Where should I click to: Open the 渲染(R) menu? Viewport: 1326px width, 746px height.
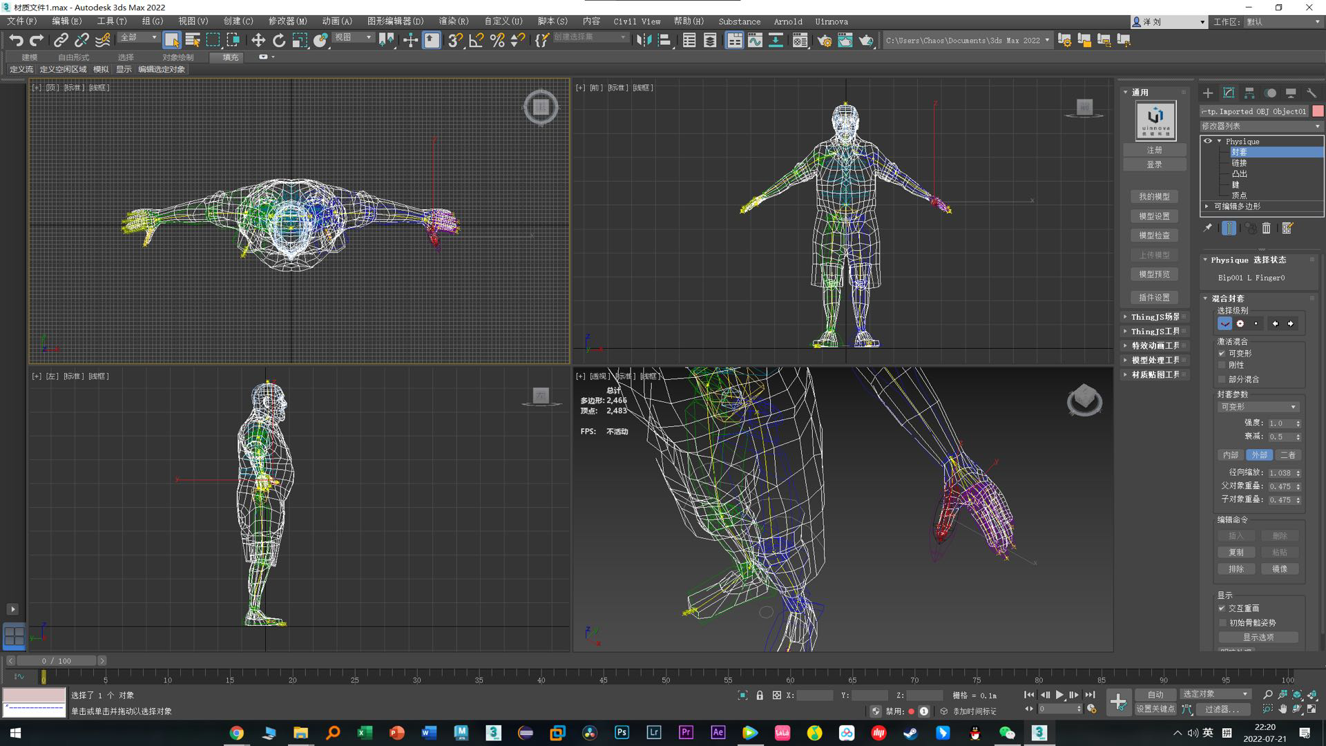[453, 21]
